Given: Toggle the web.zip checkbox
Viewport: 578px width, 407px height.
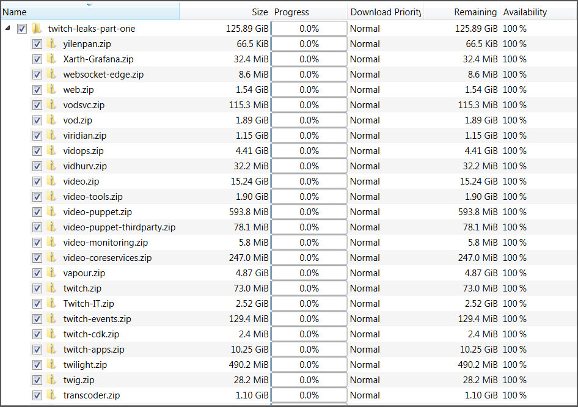Looking at the screenshot, I should pyautogui.click(x=37, y=90).
